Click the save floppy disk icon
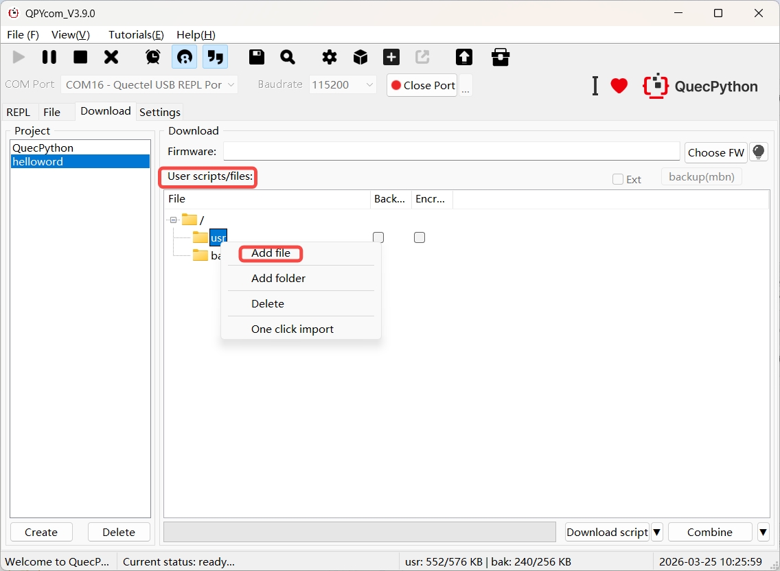 pyautogui.click(x=257, y=57)
